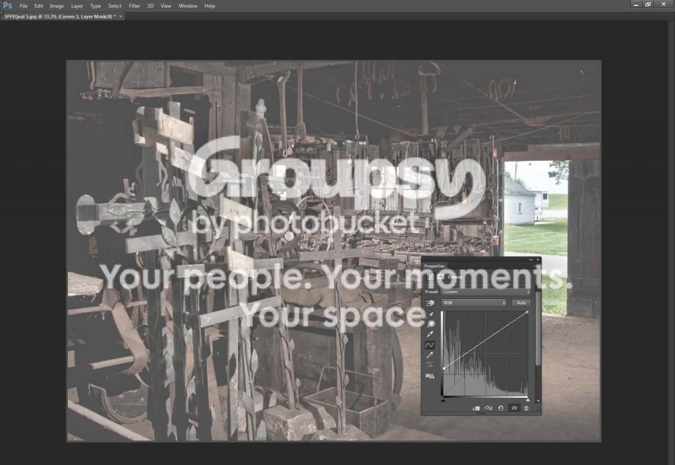Restore down the Photoshop window

(x=648, y=5)
